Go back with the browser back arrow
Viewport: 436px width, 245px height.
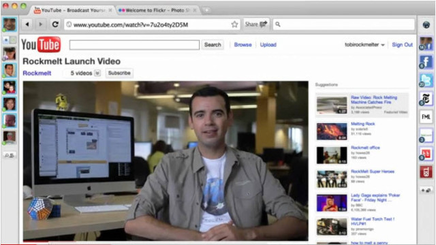(x=27, y=24)
